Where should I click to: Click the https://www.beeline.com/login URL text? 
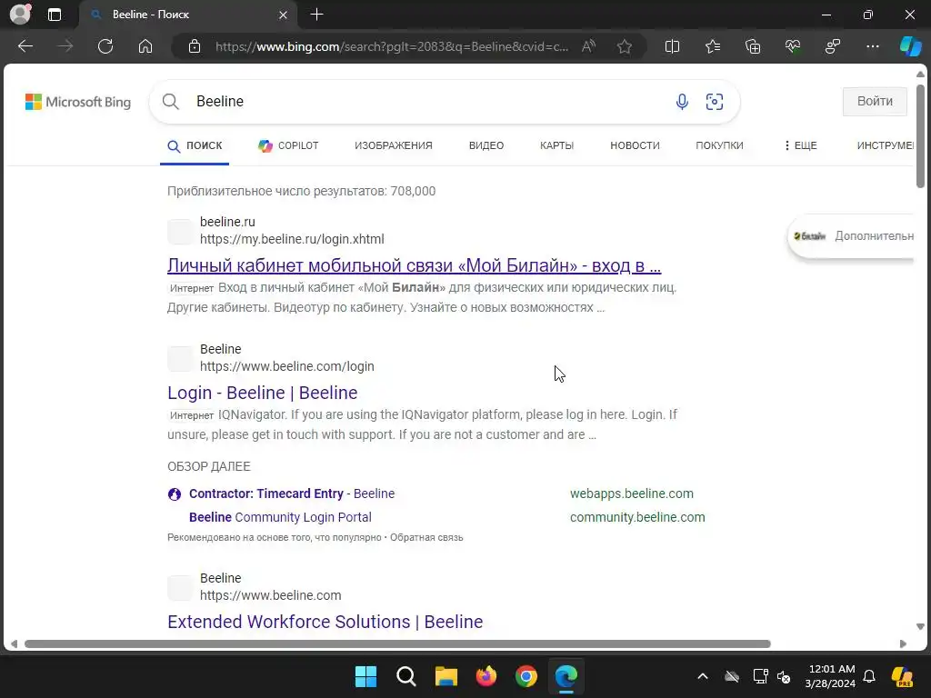coord(286,366)
